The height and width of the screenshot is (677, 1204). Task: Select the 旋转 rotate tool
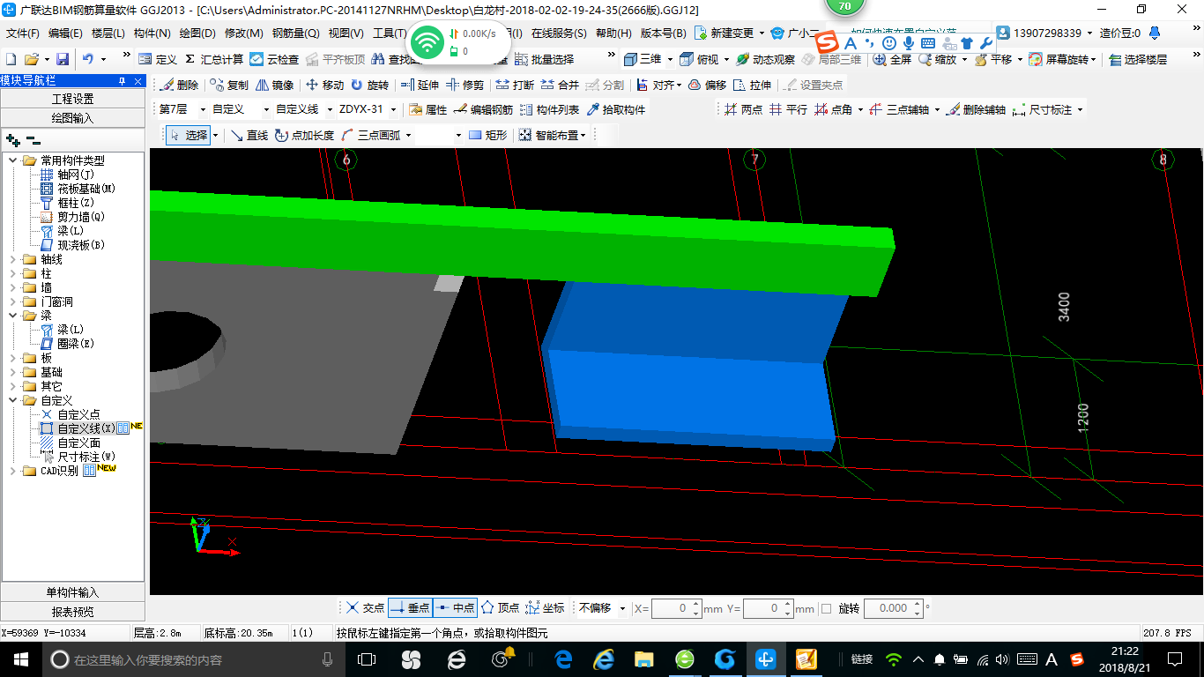click(369, 85)
